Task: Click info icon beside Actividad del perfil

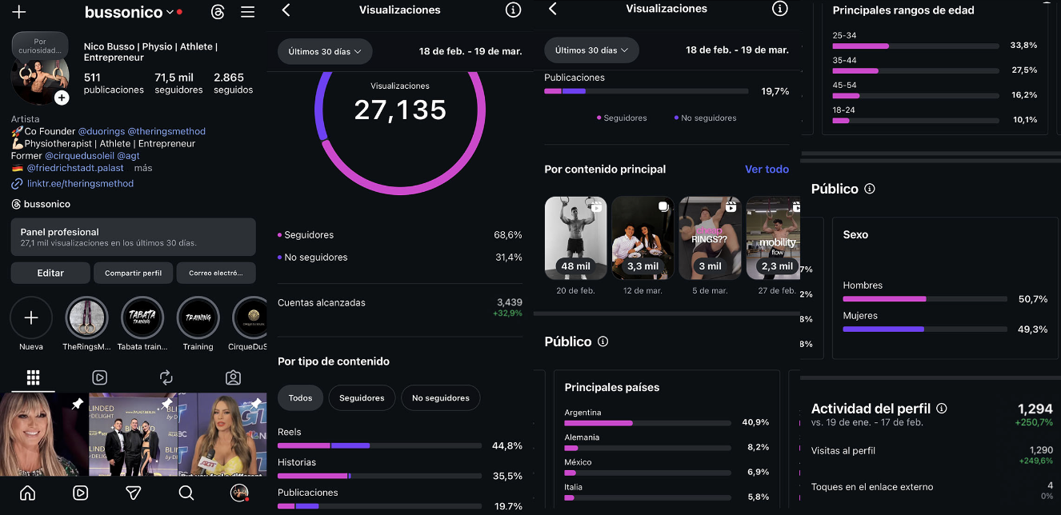Action: coord(942,409)
